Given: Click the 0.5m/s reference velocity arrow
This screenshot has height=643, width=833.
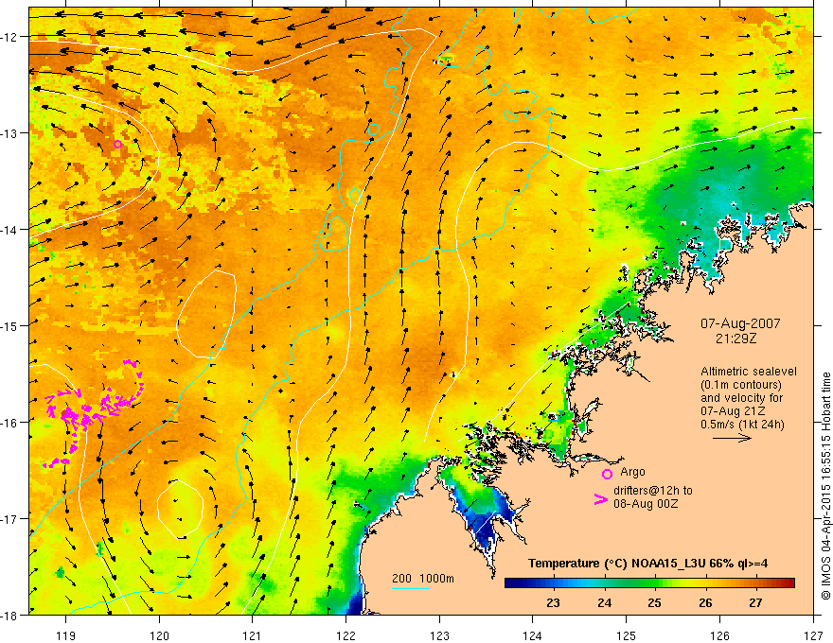Looking at the screenshot, I should click(x=732, y=438).
